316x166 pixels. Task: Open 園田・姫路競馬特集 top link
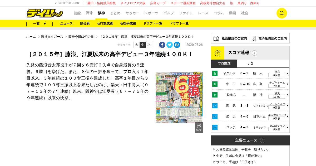pyautogui.click(x=102, y=3)
